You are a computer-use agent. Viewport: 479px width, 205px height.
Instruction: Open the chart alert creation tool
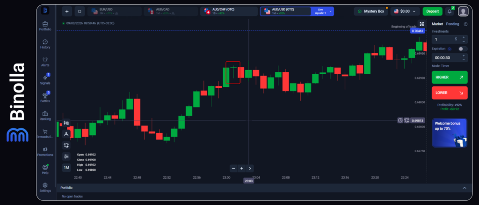[66, 145]
